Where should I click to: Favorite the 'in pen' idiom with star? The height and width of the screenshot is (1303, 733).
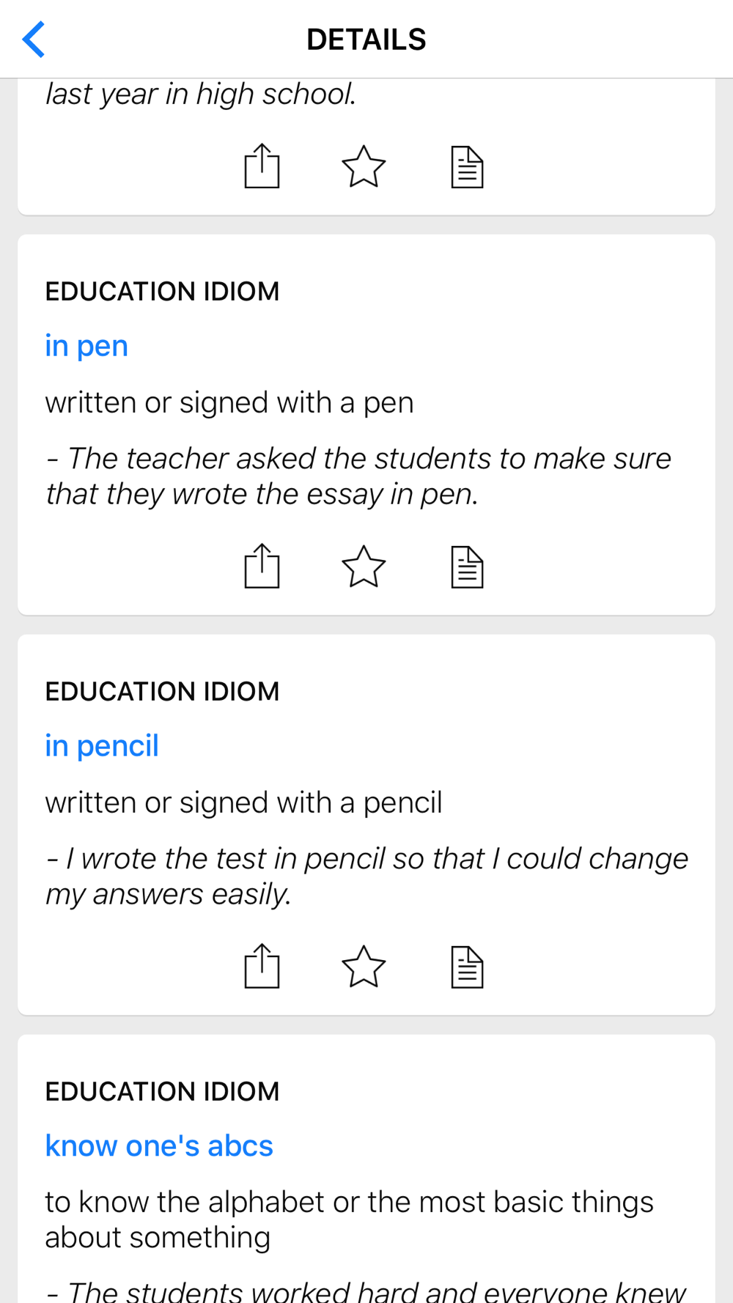tap(364, 566)
